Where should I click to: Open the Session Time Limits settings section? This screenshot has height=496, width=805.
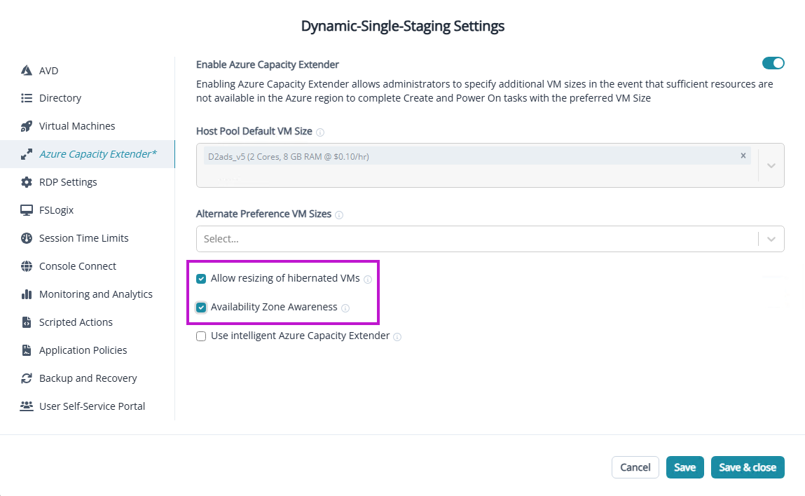83,238
